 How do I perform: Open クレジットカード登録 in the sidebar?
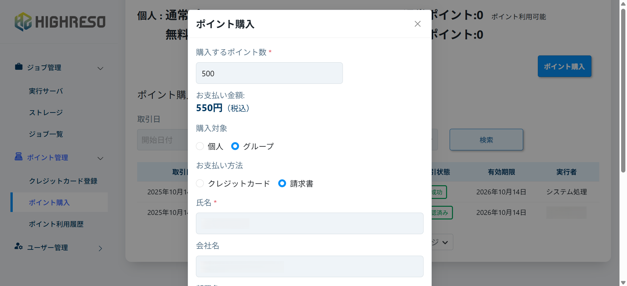[63, 181]
